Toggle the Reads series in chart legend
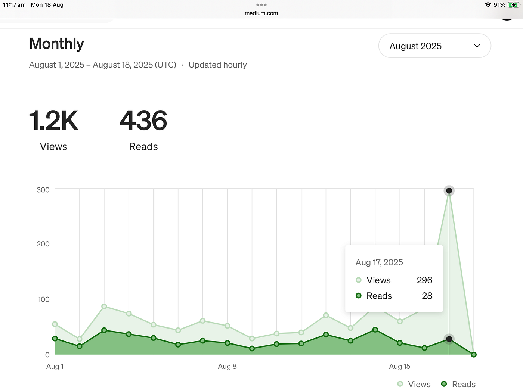 coord(458,384)
